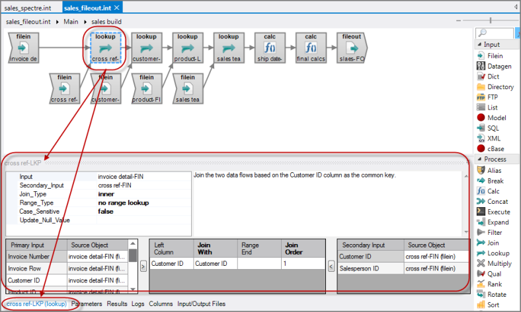Pick the Filein item in palette
The width and height of the screenshot is (521, 312).
490,55
